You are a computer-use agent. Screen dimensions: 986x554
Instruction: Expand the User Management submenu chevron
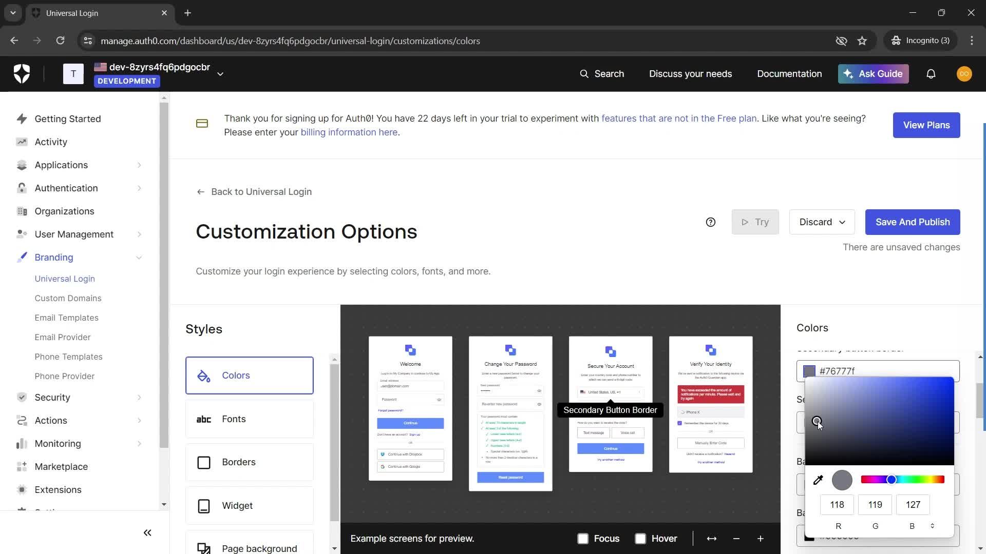point(139,234)
